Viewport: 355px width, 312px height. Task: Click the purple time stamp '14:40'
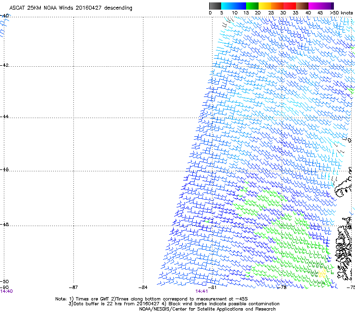click(7, 291)
